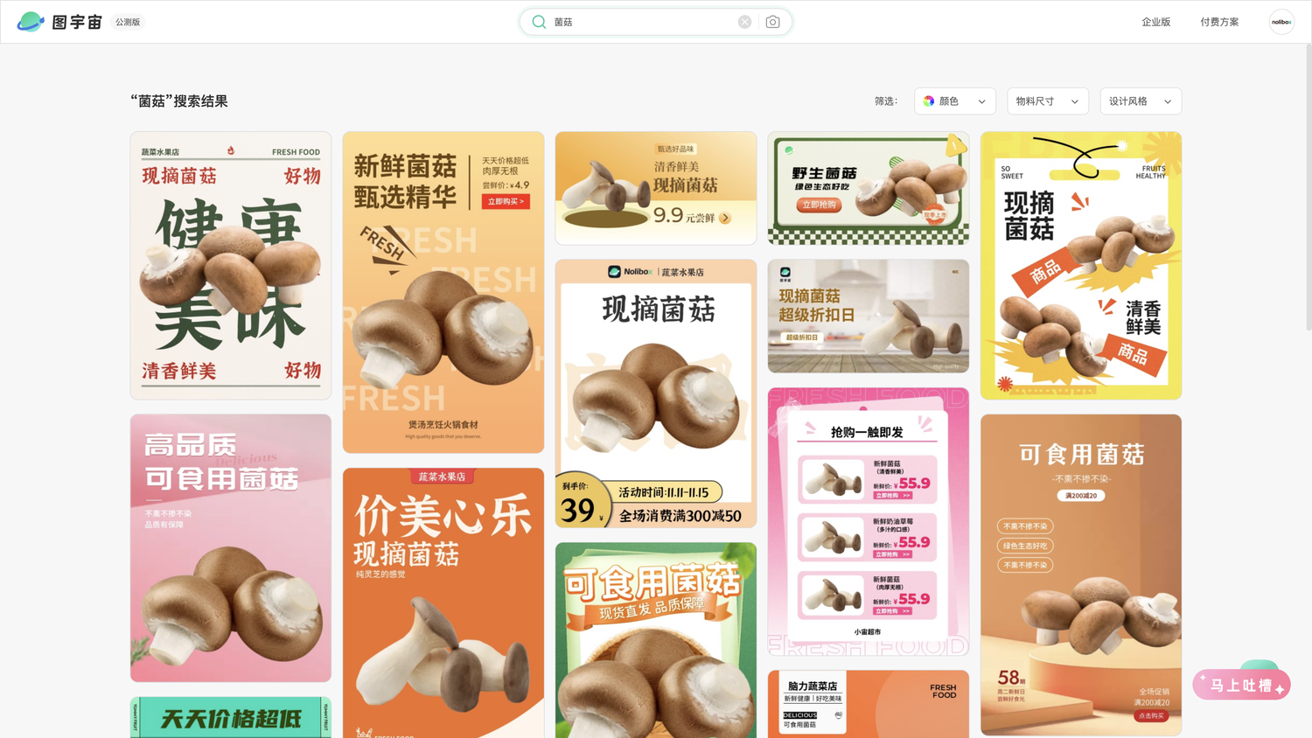Clear the search text with the X icon
1312x738 pixels.
[x=744, y=22]
